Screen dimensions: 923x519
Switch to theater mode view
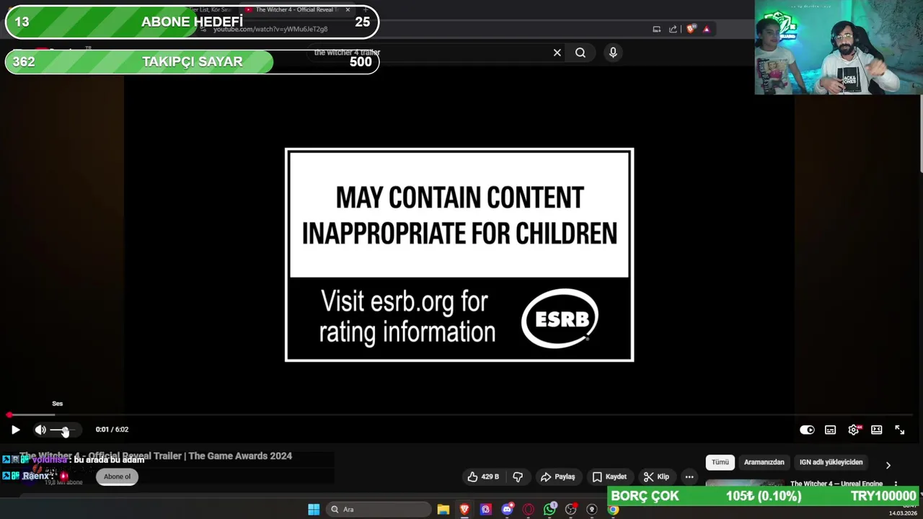(876, 430)
